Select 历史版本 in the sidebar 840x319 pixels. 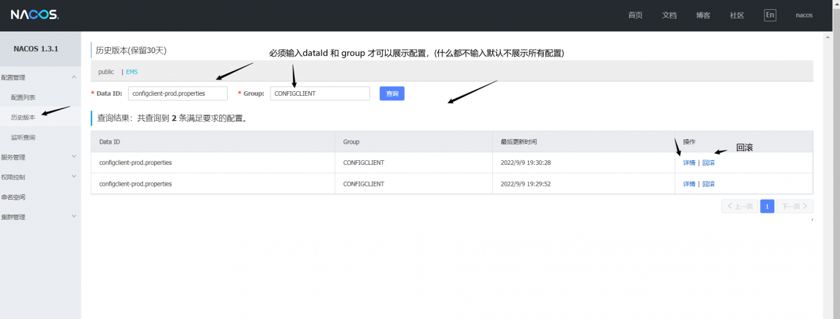tap(23, 117)
